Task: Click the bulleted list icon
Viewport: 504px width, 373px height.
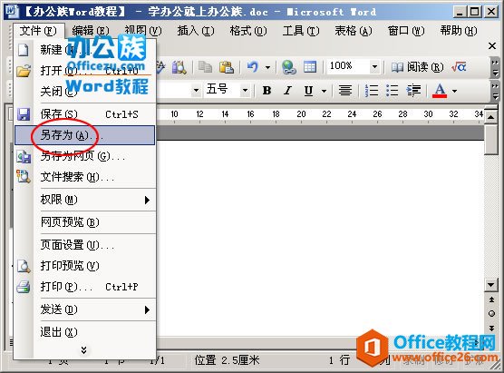Action: 392,91
